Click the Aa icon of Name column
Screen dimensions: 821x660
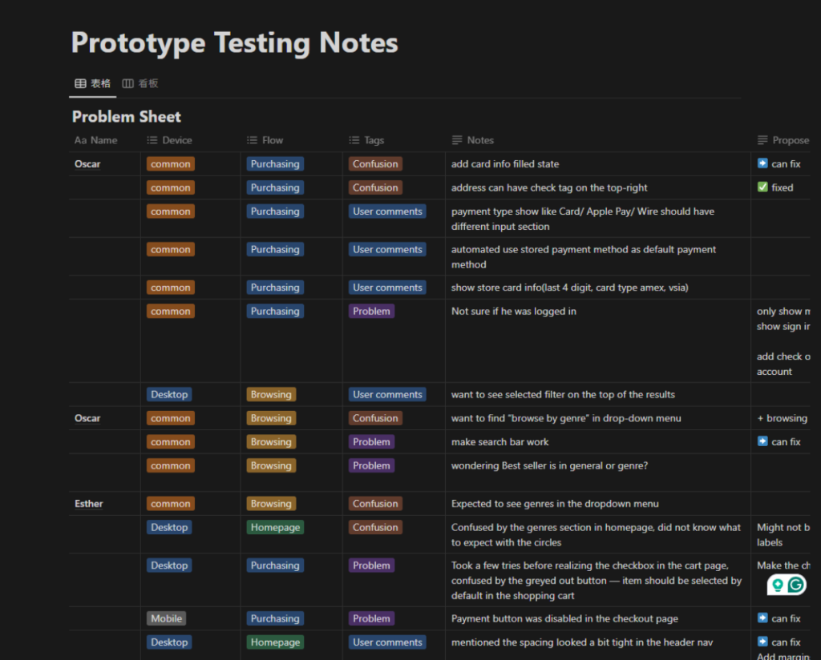pyautogui.click(x=80, y=140)
